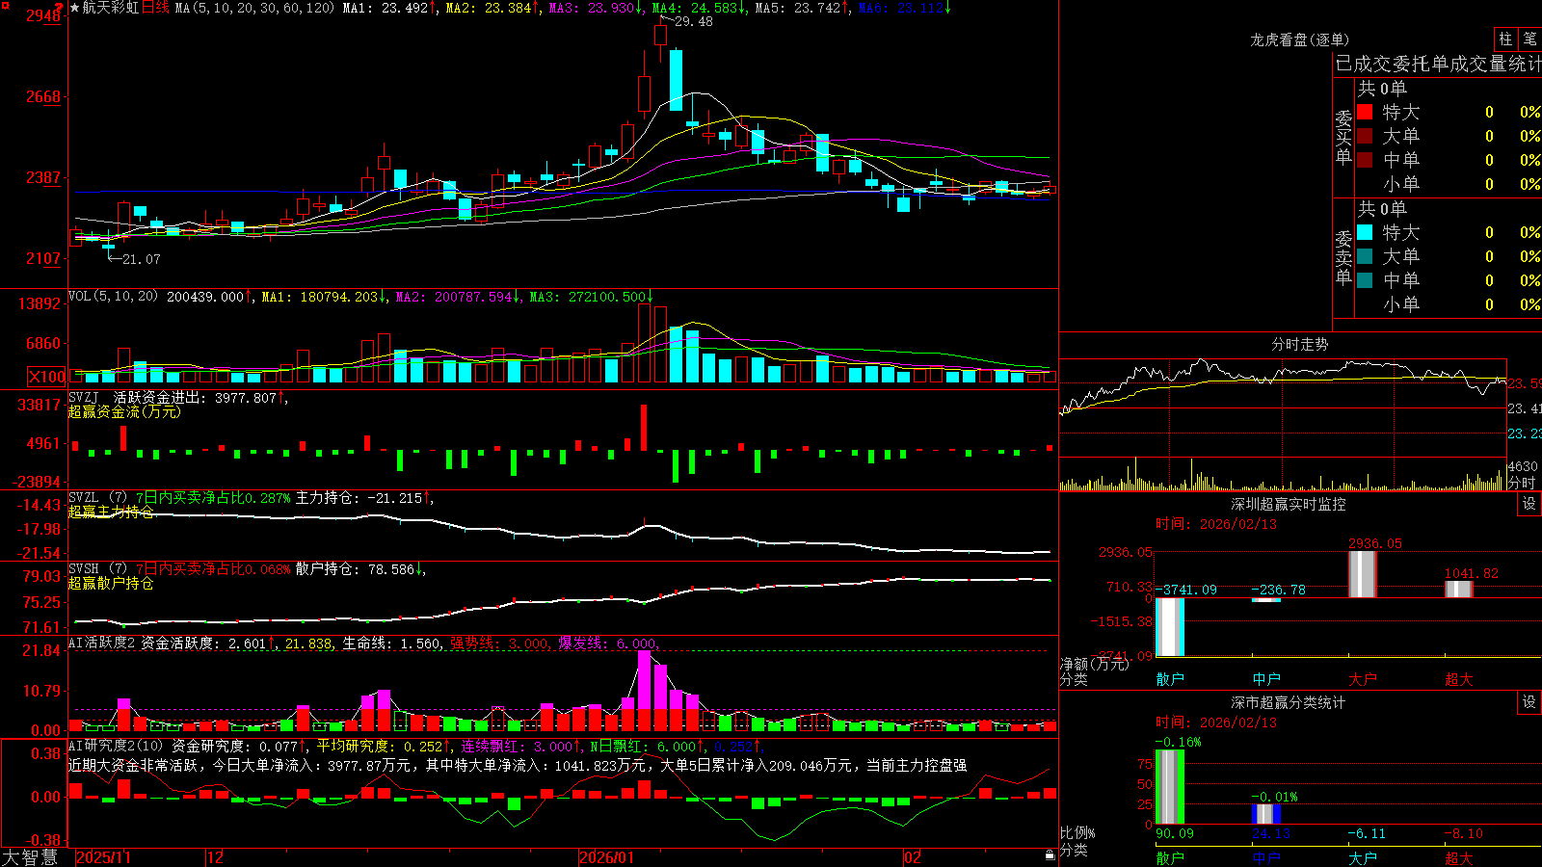The width and height of the screenshot is (1542, 867).
Task: Click the 强势线 value label
Action: point(500,643)
